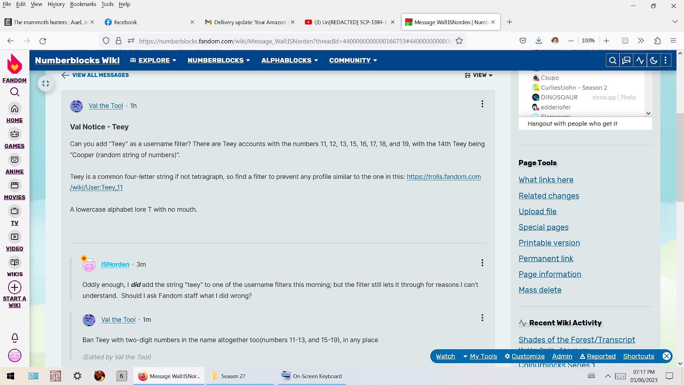Open the Mass delete link

(540, 290)
